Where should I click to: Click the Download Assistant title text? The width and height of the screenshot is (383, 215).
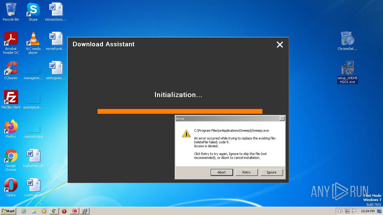coord(104,44)
